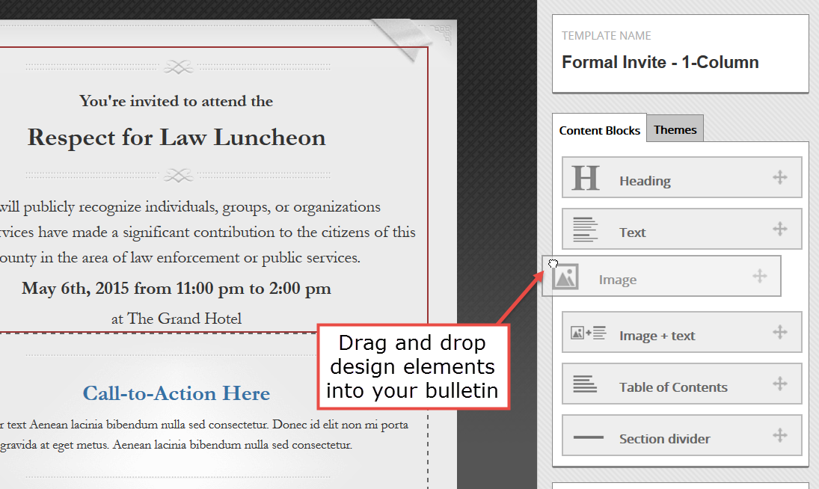819x489 pixels.
Task: Click the Table of Contents block icon
Action: tap(586, 384)
